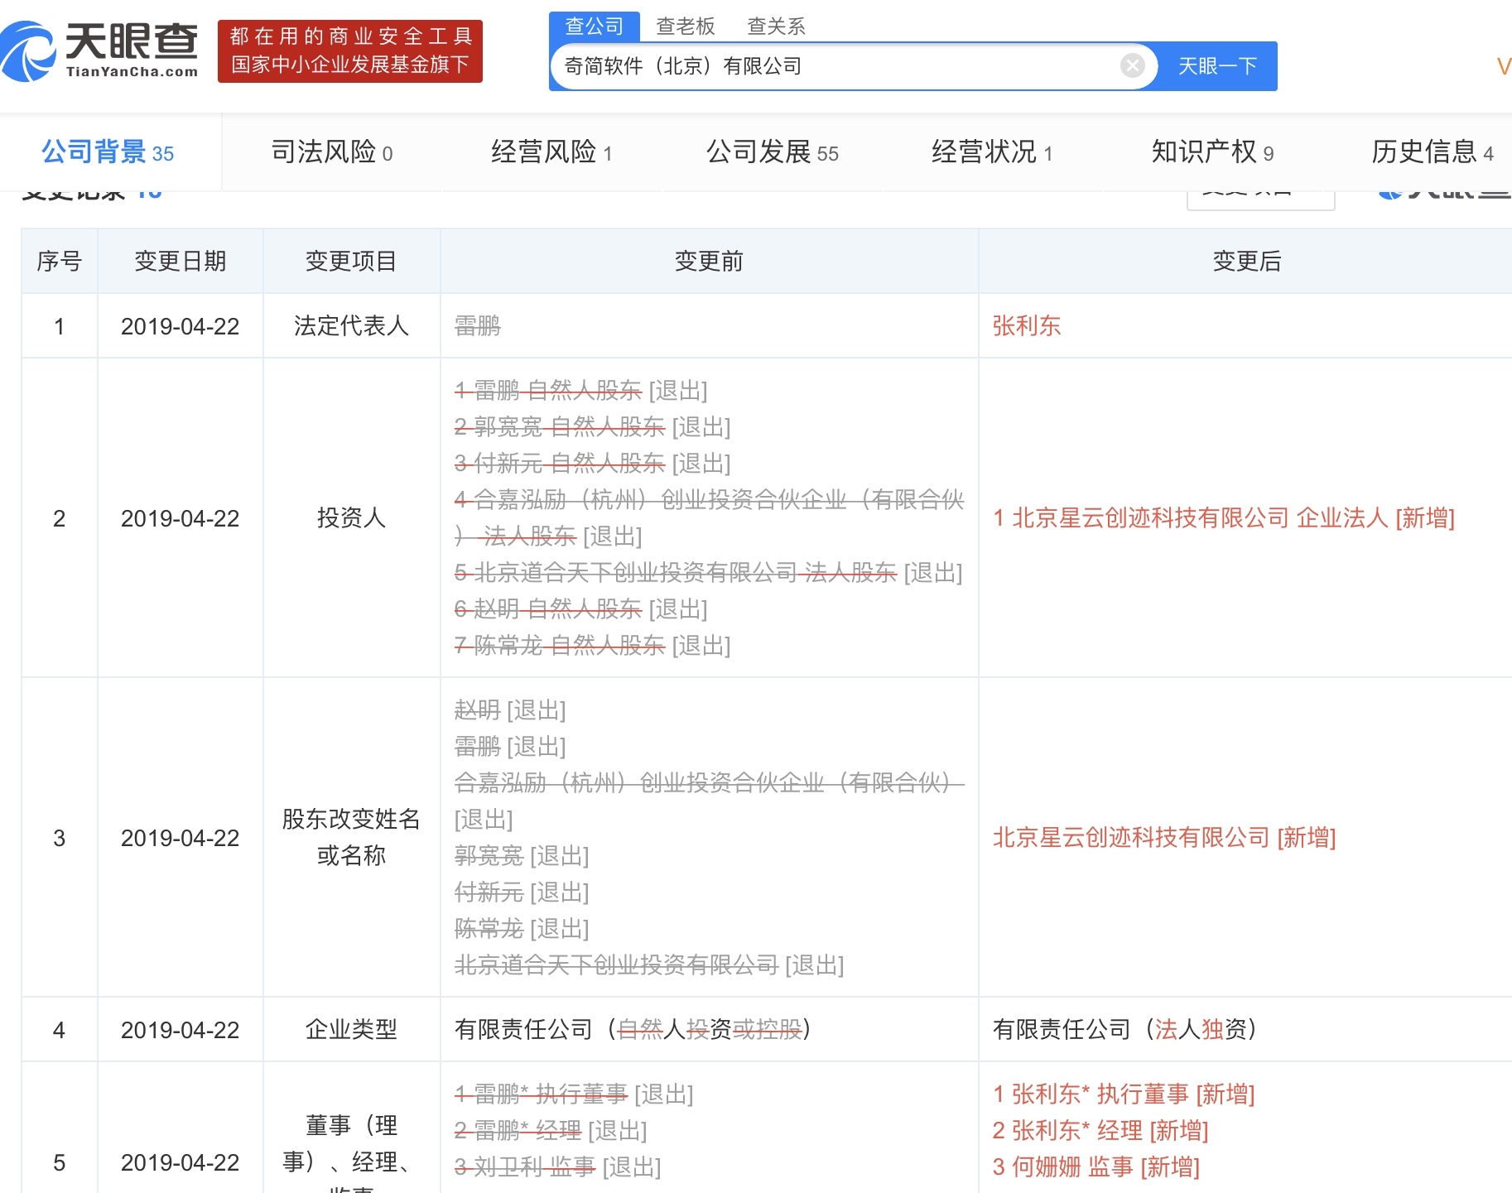Click the TianYanCha logo
Screen dimensions: 1512x1193
coord(99,51)
